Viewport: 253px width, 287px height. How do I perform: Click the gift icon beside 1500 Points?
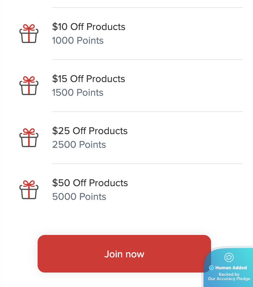[29, 86]
